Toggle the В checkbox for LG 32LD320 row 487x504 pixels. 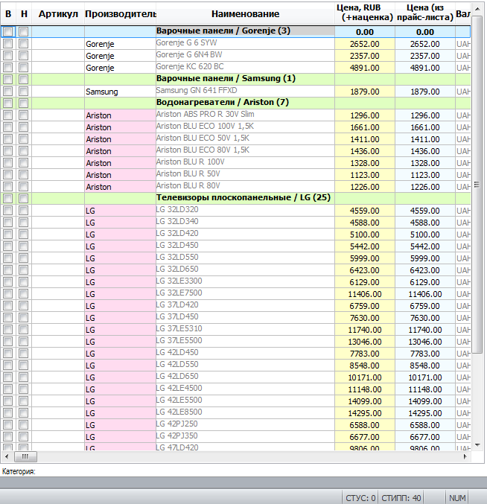pyautogui.click(x=8, y=211)
